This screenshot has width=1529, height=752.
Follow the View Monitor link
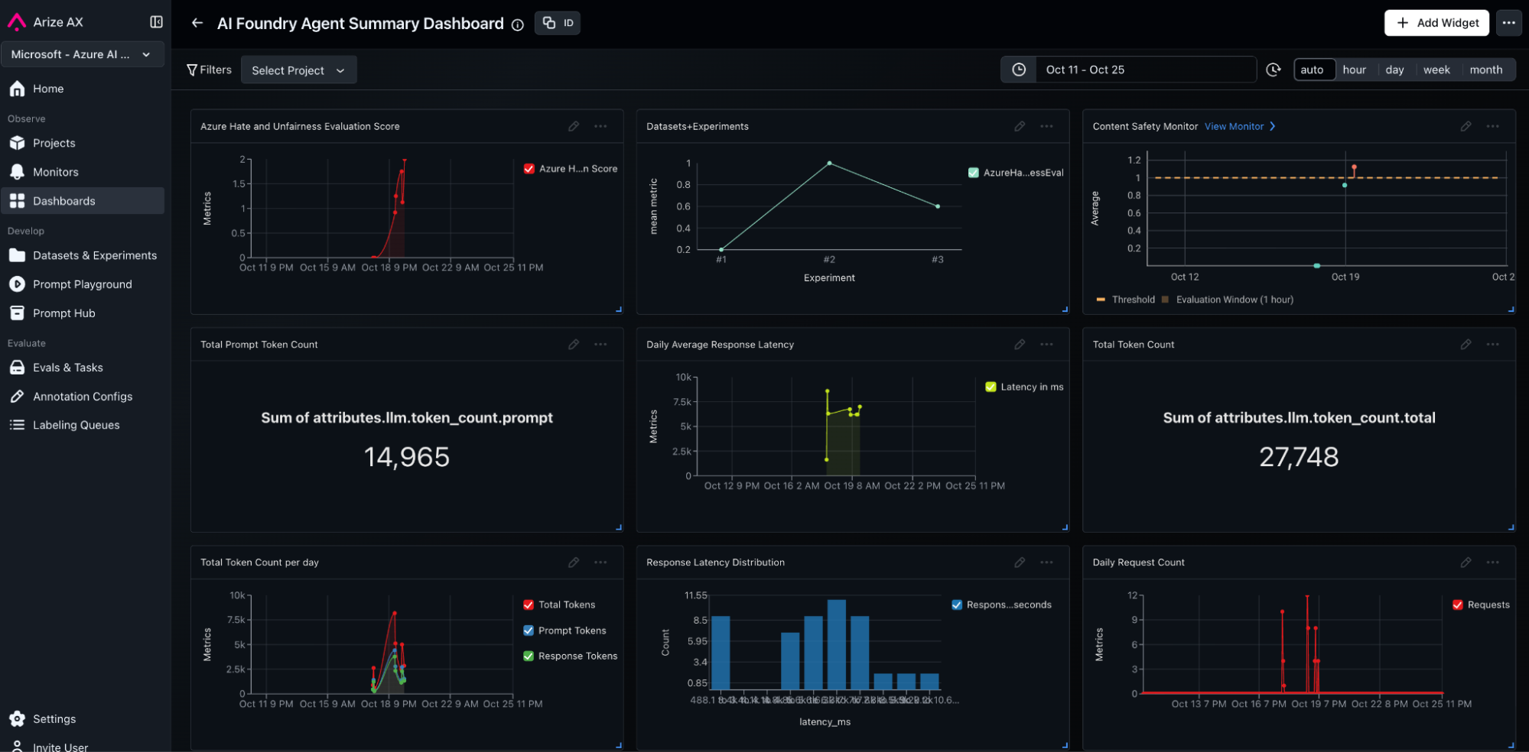(1239, 126)
